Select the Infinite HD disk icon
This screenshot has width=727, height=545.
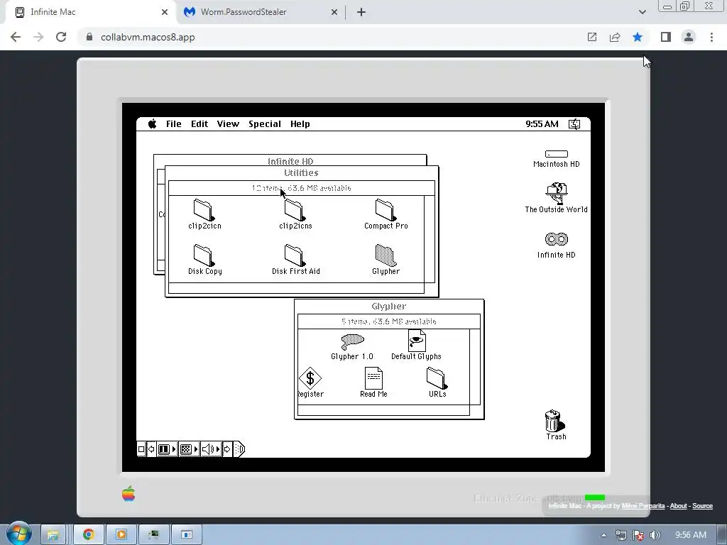click(557, 239)
